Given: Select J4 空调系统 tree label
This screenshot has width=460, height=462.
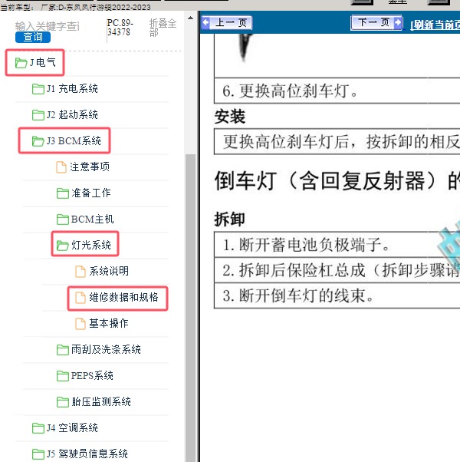Looking at the screenshot, I should point(72,427).
